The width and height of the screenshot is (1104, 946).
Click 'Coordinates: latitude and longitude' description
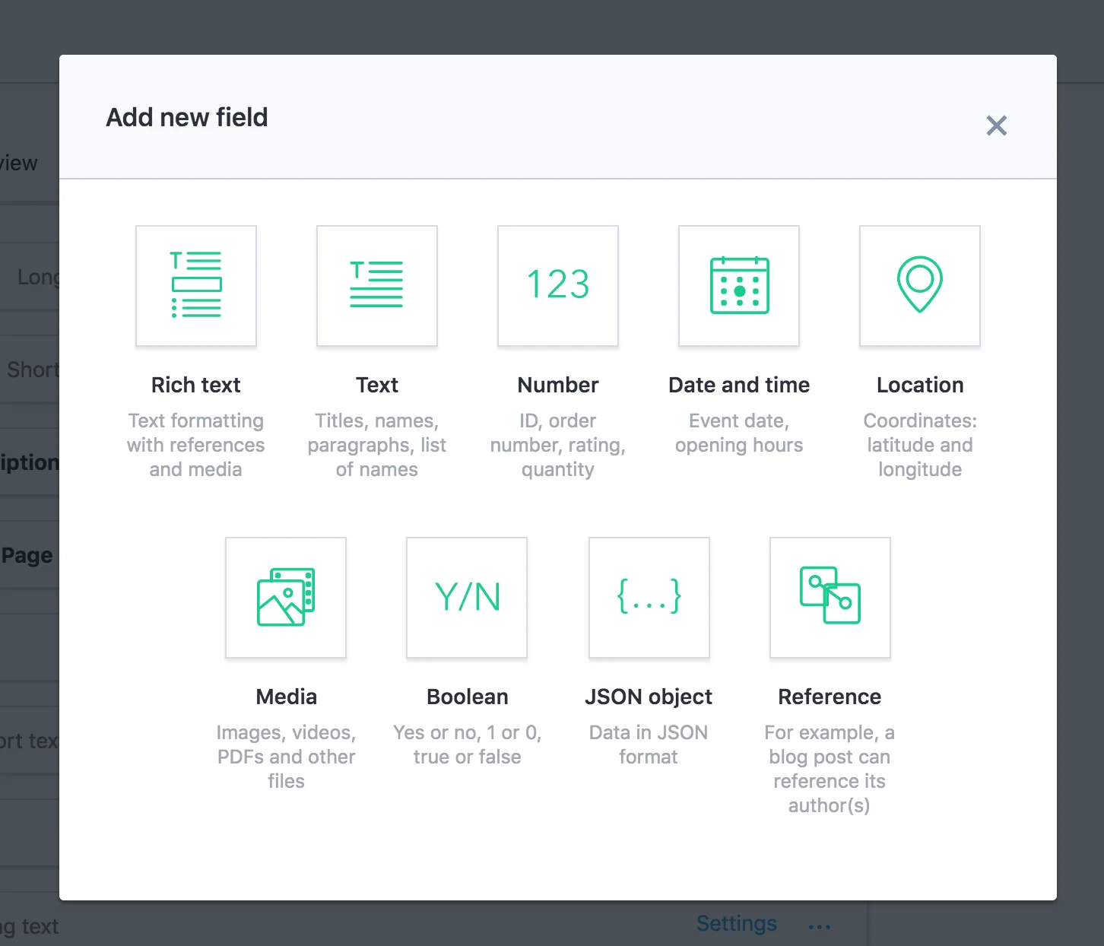(920, 445)
